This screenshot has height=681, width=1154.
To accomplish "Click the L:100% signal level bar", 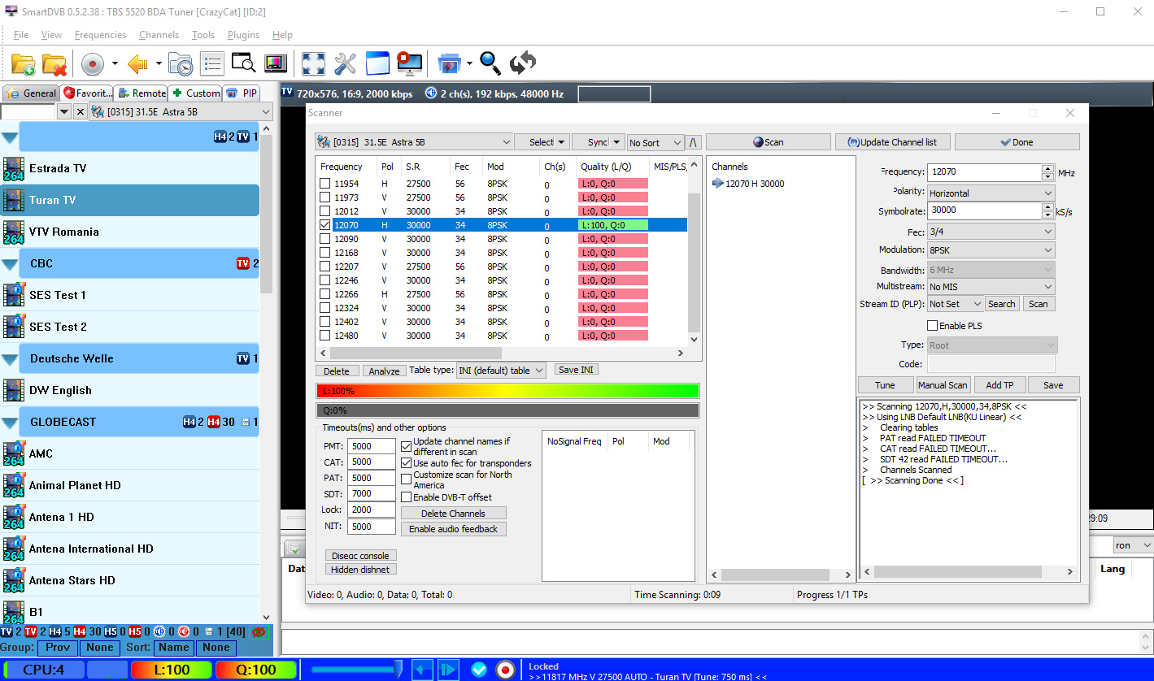I will pyautogui.click(x=507, y=391).
